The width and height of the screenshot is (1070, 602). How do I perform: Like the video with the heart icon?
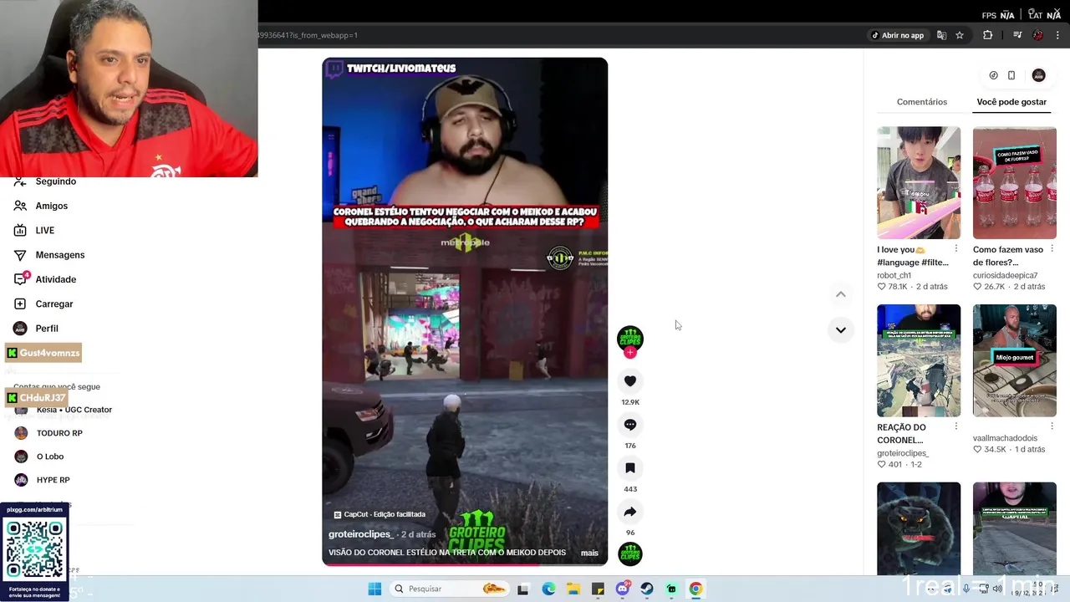(x=630, y=381)
